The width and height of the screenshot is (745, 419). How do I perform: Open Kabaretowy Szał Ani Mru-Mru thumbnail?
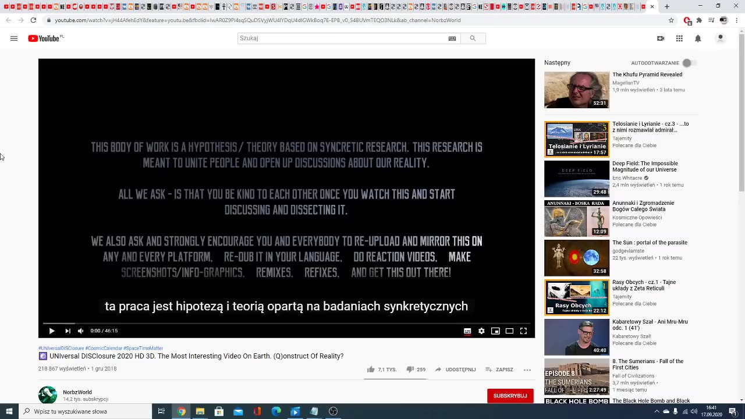coord(577,337)
